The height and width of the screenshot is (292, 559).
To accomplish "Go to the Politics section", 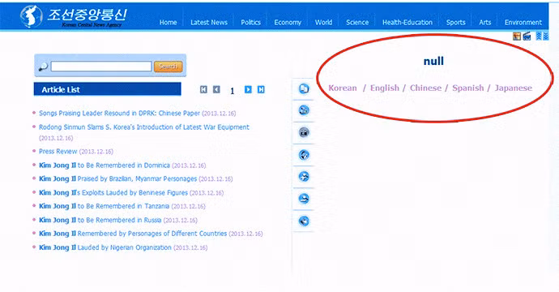I will point(250,22).
